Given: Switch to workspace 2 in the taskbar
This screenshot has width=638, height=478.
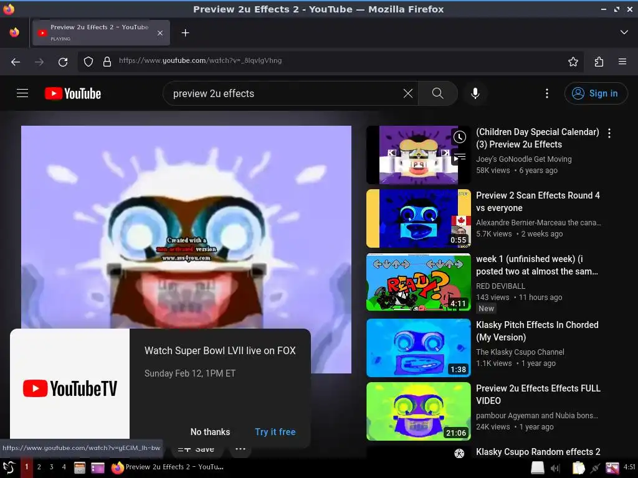Looking at the screenshot, I should [39, 467].
